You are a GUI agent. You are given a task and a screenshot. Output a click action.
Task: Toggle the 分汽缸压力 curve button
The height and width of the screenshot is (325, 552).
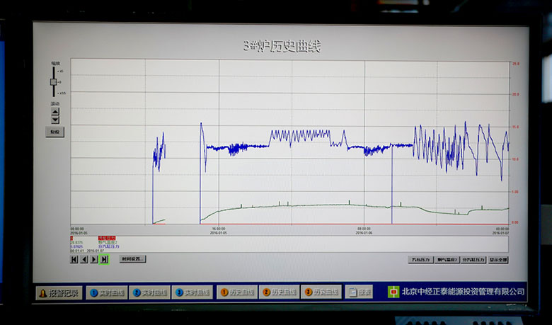point(473,260)
